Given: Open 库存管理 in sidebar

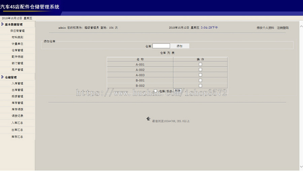Looking at the screenshot, I should [18, 103].
